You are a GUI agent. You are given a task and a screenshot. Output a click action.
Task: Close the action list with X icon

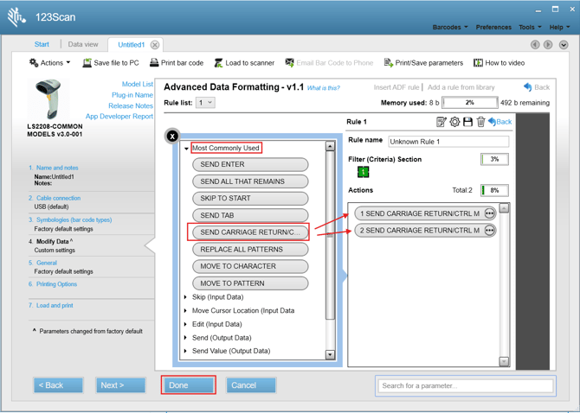pyautogui.click(x=172, y=136)
